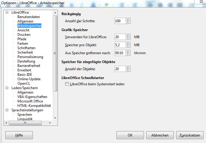Click the Speicher pro Objekt field

point(120,45)
